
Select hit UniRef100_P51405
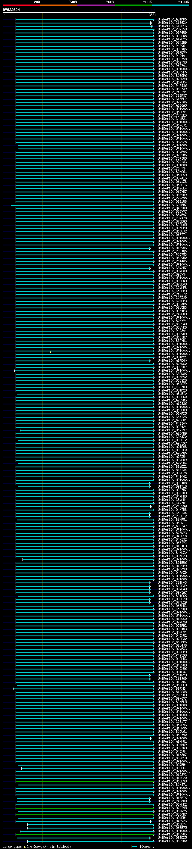coord(172,261)
